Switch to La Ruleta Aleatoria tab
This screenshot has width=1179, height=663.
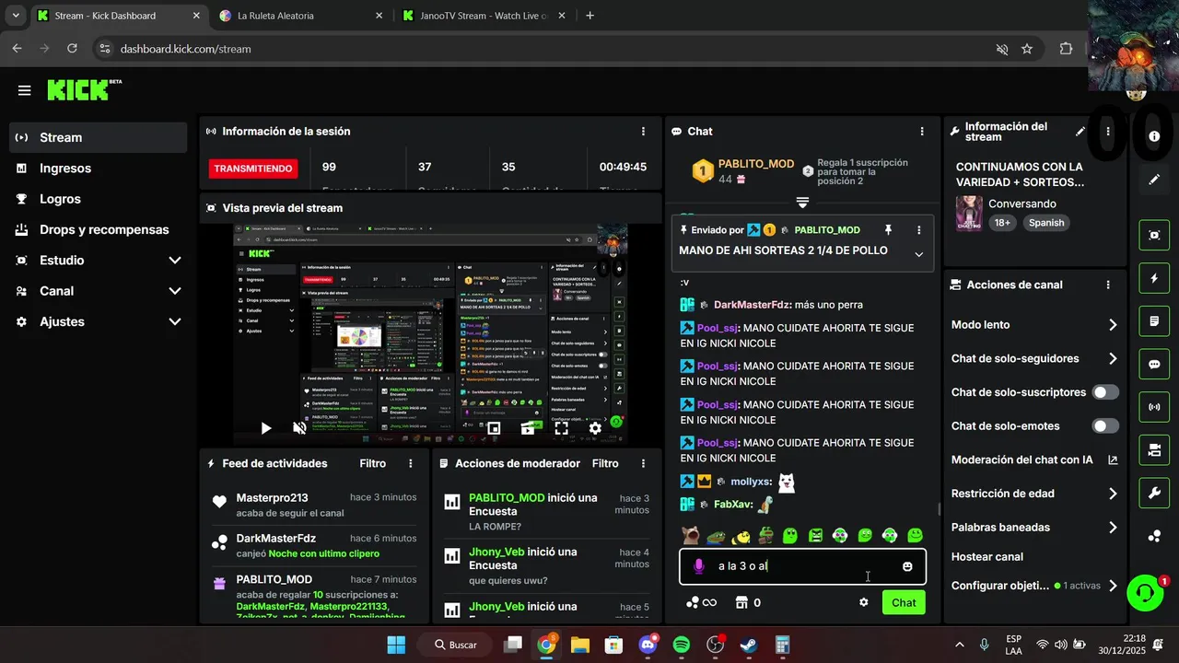tap(301, 16)
